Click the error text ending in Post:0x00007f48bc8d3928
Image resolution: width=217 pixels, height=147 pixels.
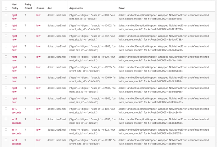164,121
